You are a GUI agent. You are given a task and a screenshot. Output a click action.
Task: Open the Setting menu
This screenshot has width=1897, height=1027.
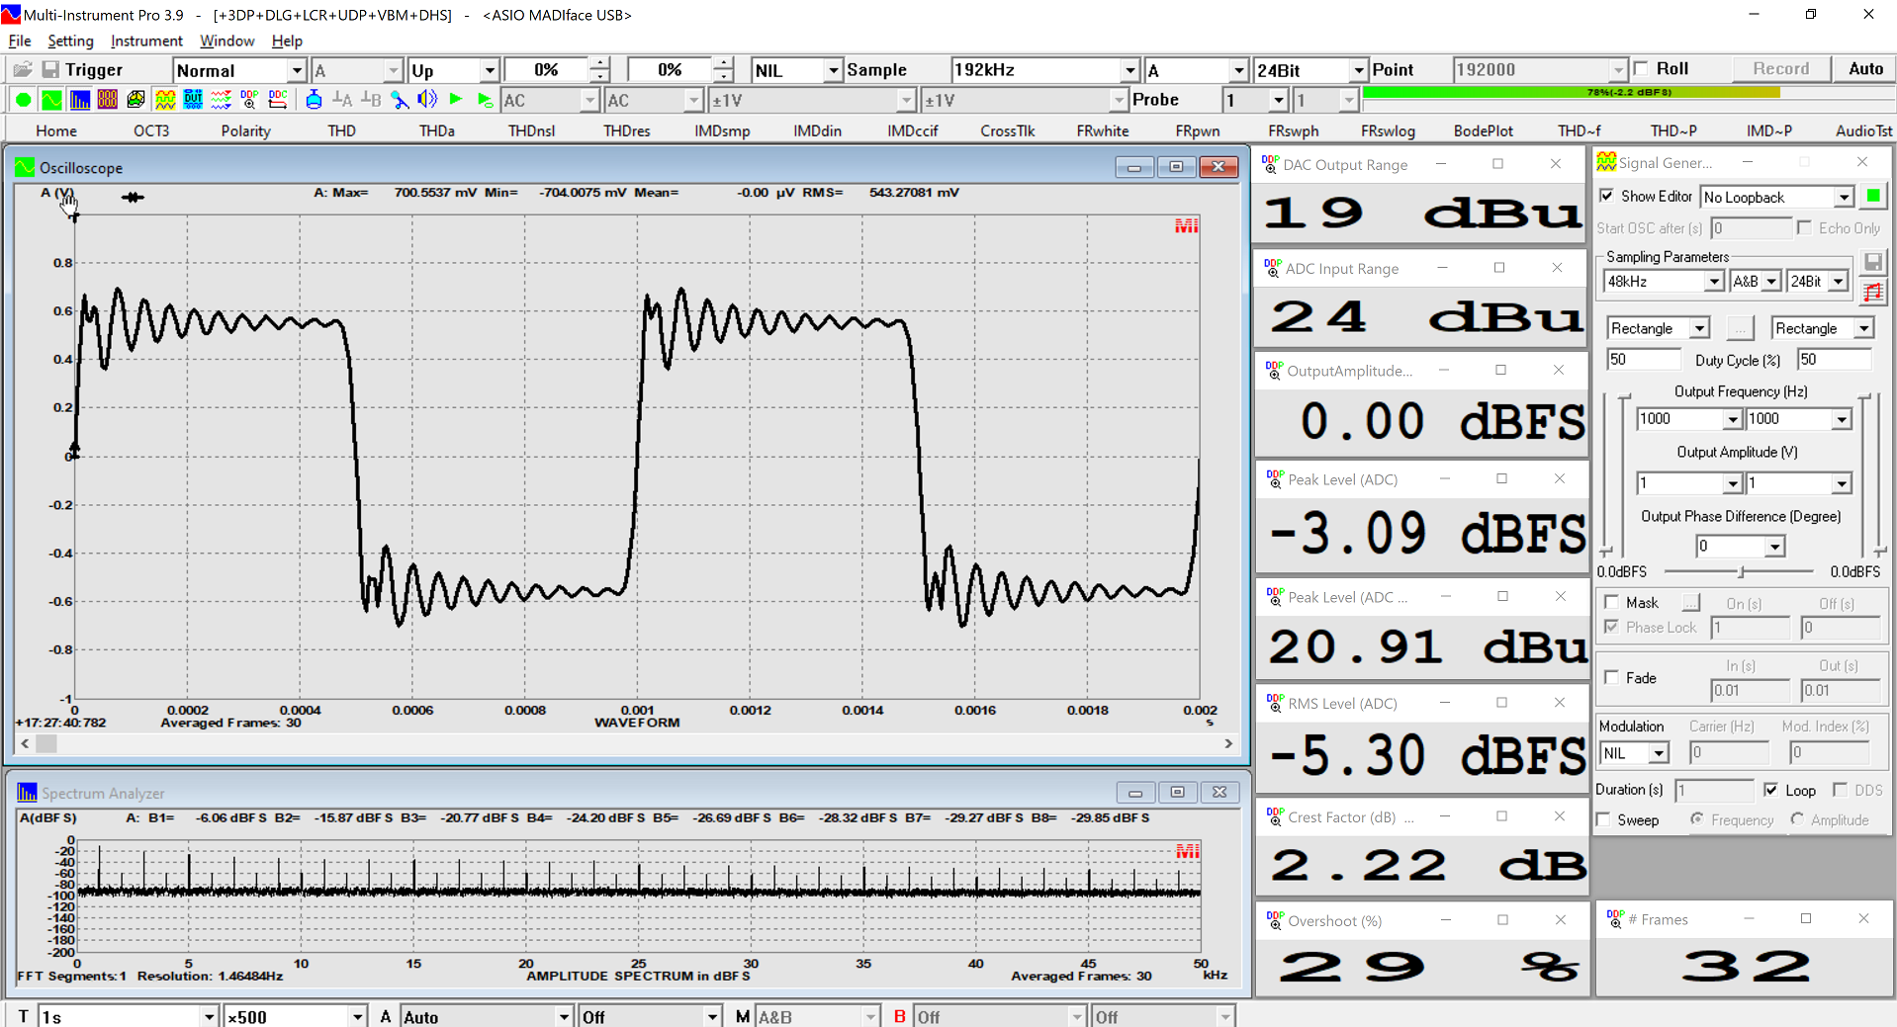[x=70, y=41]
